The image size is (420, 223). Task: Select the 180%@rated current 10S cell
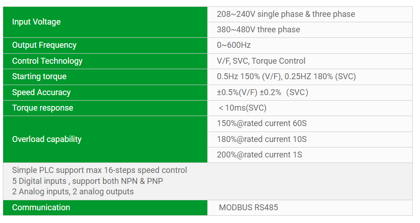click(262, 139)
